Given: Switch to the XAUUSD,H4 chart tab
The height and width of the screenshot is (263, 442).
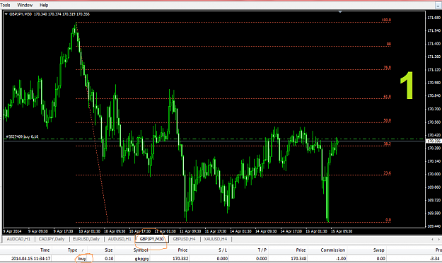Looking at the screenshot, I should [x=216, y=239].
